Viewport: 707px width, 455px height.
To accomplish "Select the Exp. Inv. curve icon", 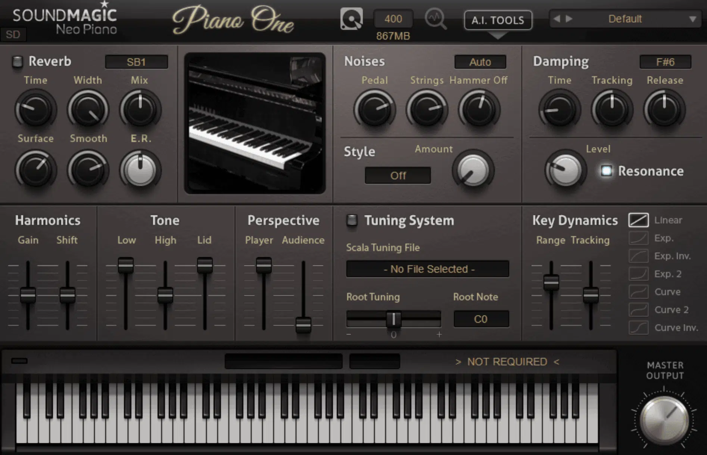I will coord(638,256).
